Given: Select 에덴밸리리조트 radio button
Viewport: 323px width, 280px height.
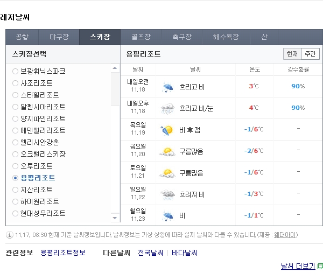Looking at the screenshot, I should pos(15,130).
